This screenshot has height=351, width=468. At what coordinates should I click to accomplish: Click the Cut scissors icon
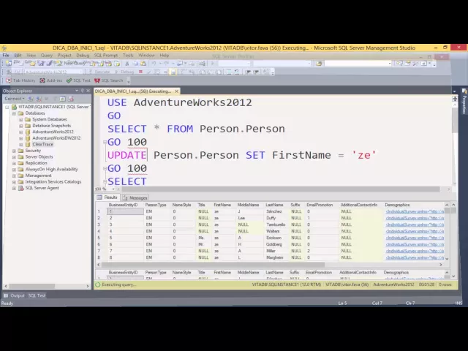[x=127, y=64]
